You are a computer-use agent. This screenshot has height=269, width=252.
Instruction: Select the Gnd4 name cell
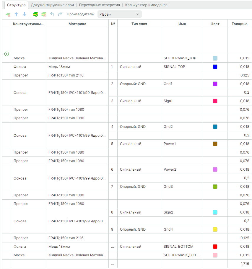click(182, 229)
